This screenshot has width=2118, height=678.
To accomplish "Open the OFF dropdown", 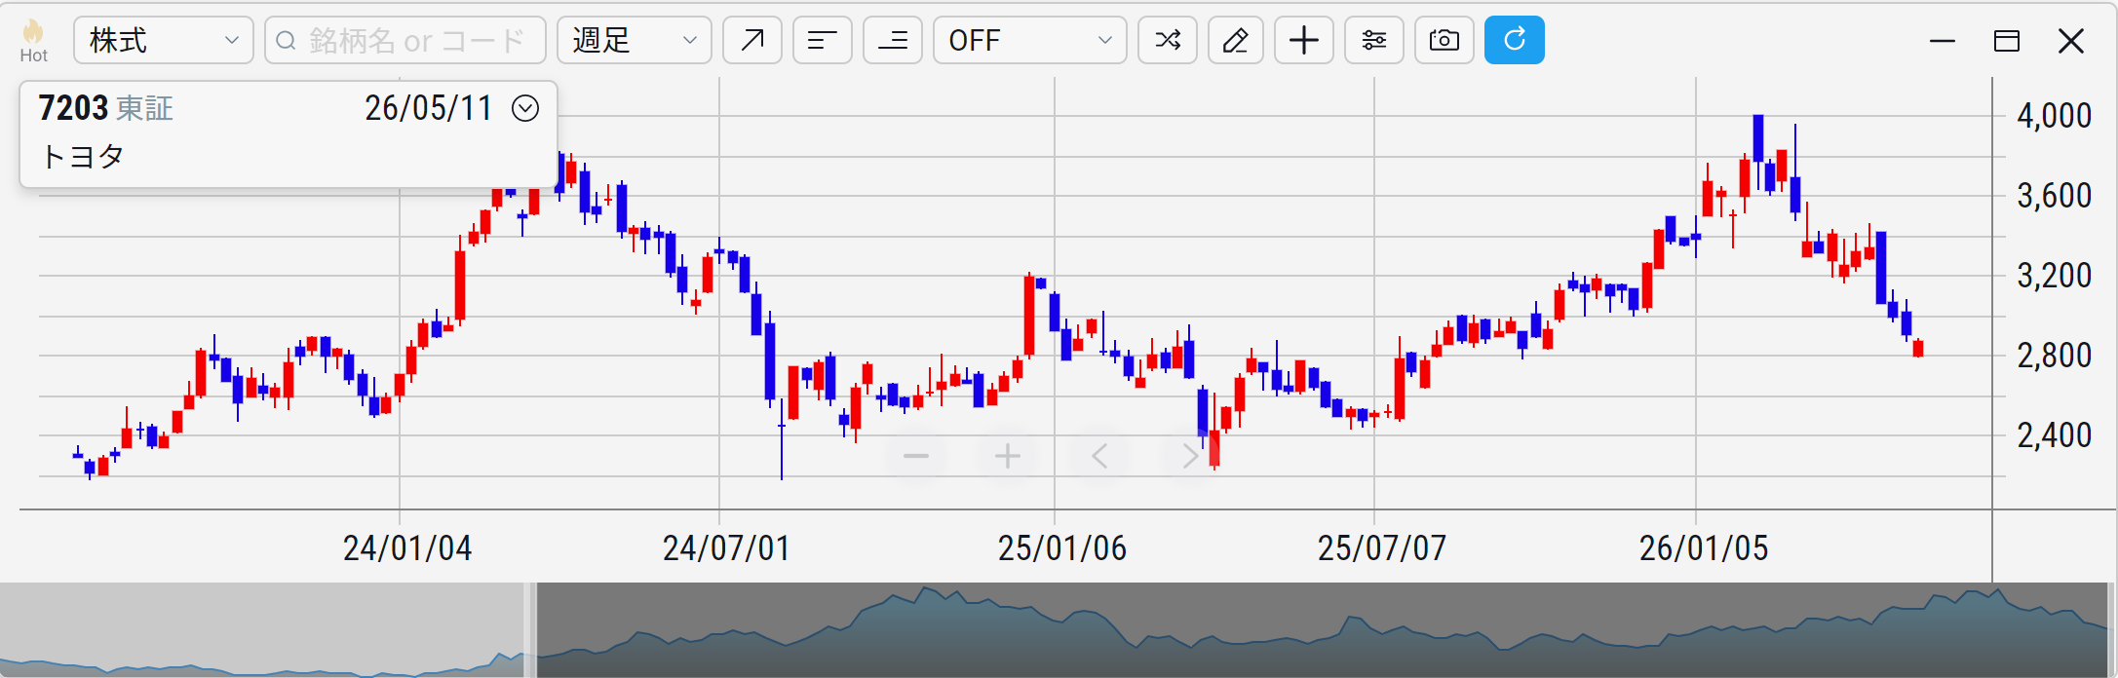I will pos(1030,40).
